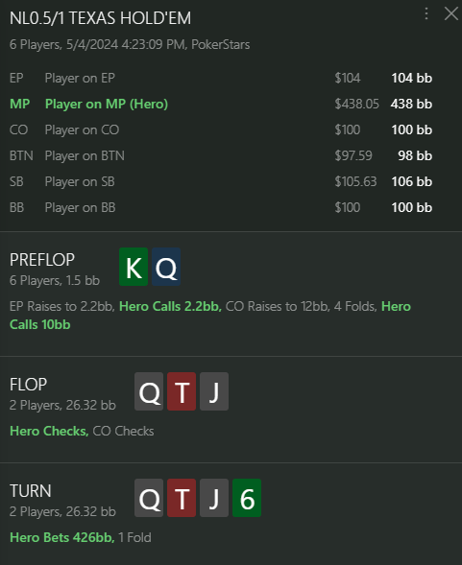Select the red Ten flop card

tap(182, 391)
